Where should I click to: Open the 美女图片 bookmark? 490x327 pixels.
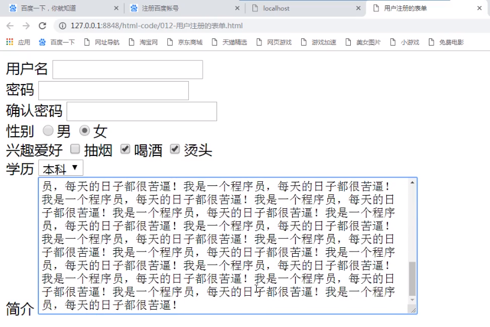[363, 42]
